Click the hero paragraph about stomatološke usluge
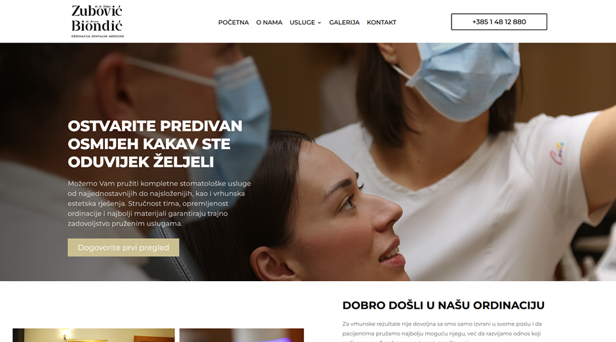The image size is (616, 342). click(x=159, y=203)
